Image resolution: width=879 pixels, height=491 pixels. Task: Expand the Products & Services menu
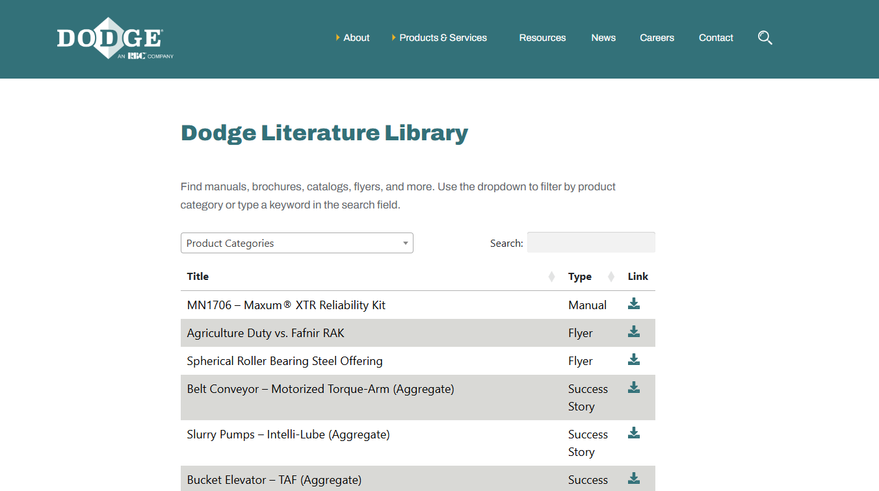coord(439,38)
